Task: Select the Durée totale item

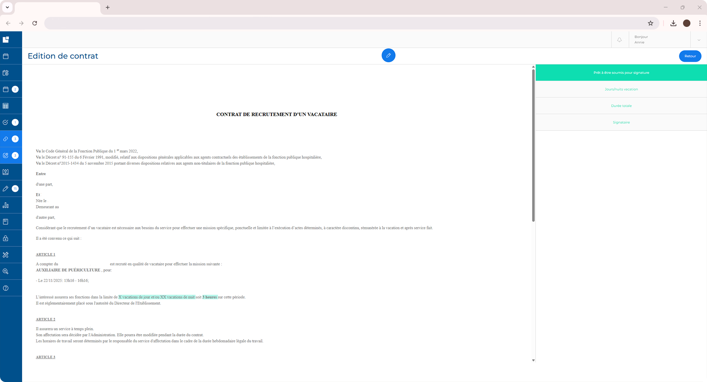Action: [621, 106]
